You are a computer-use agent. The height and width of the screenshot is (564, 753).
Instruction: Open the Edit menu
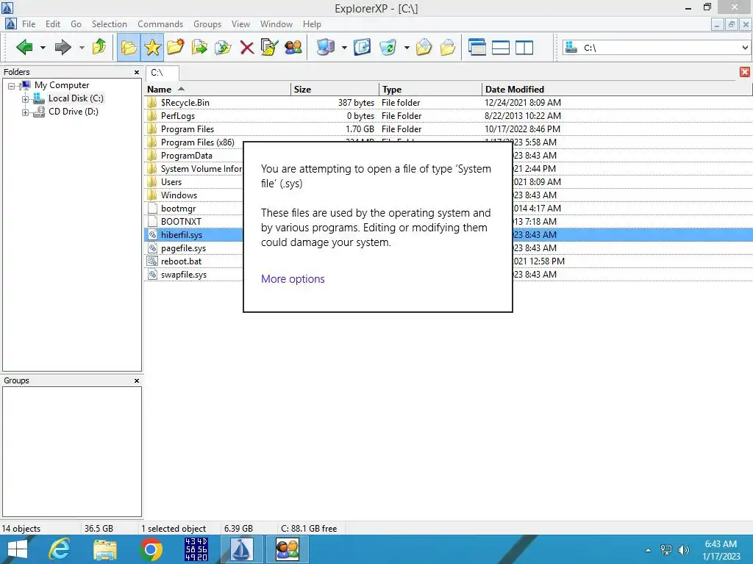point(53,24)
